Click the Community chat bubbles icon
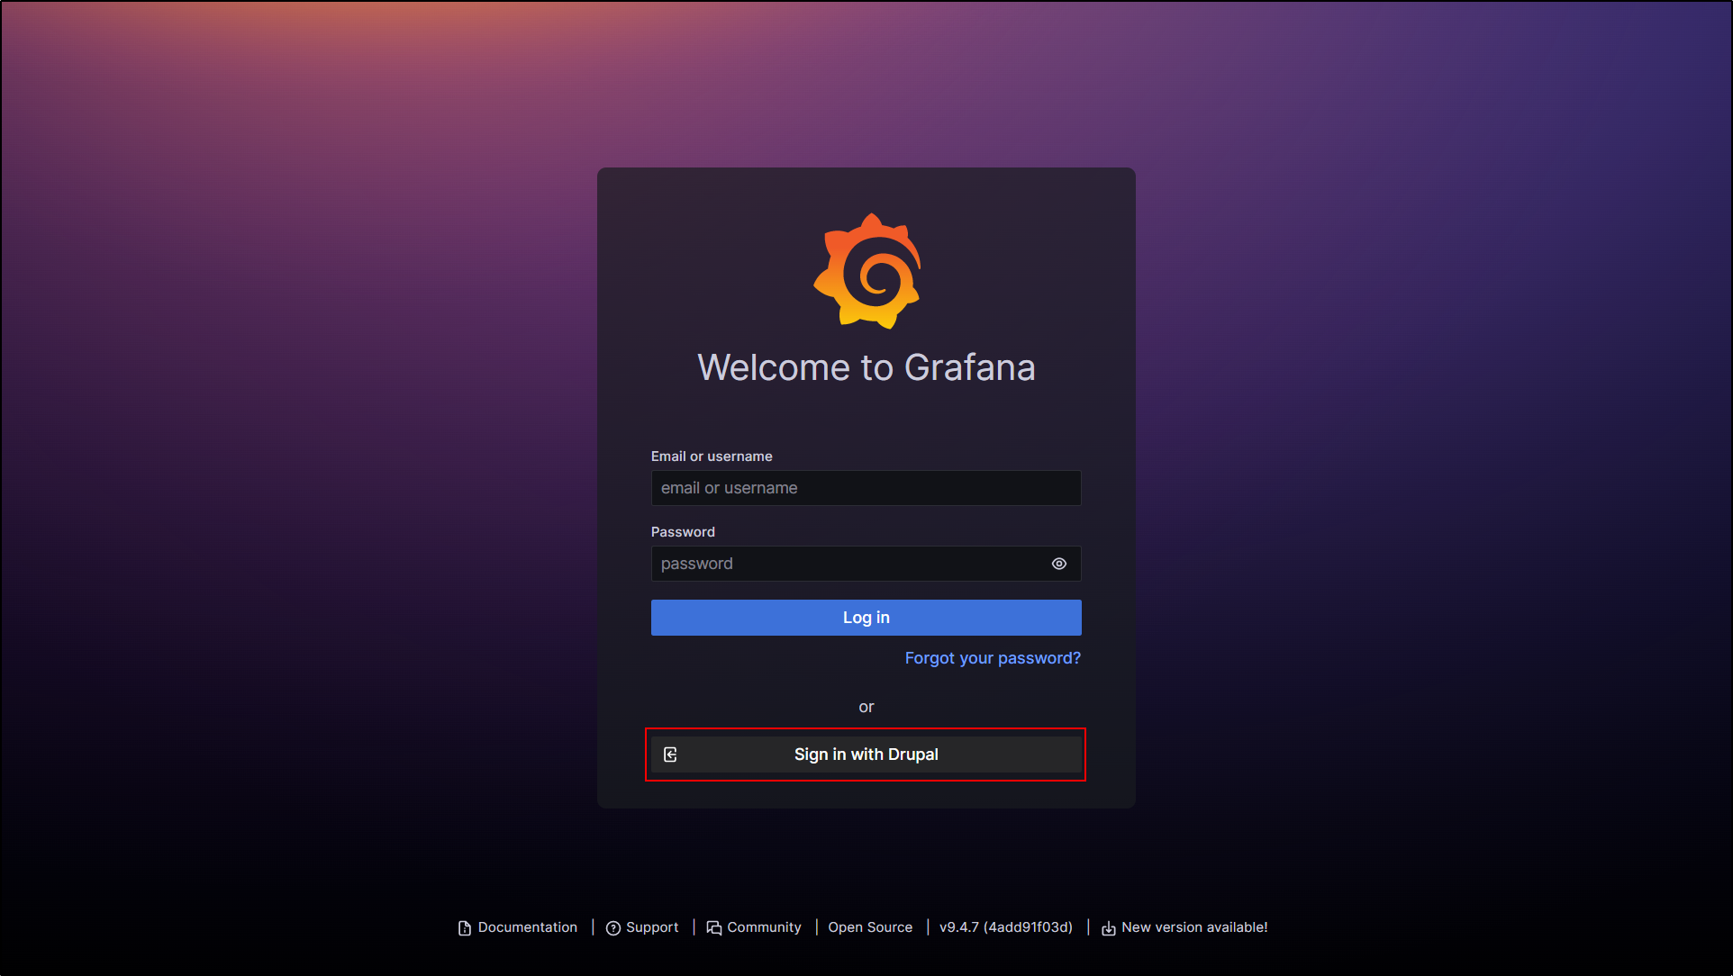1733x976 pixels. tap(714, 928)
